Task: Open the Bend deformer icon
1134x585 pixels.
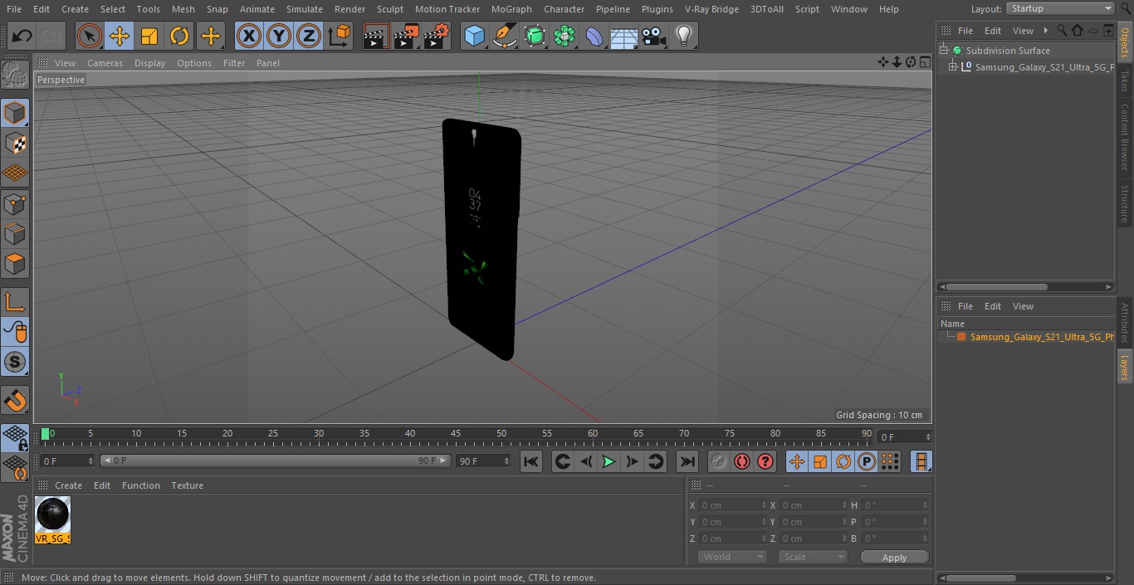Action: coord(594,36)
